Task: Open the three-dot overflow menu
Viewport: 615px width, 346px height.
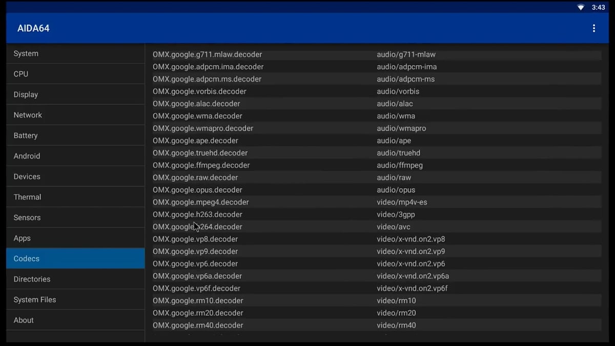Action: click(x=593, y=28)
